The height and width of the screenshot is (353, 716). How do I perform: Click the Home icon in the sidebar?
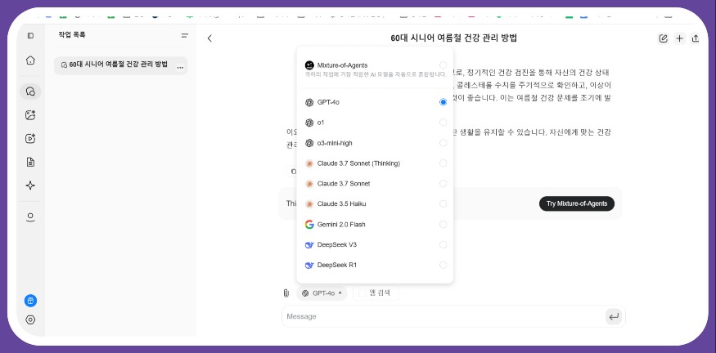point(30,60)
